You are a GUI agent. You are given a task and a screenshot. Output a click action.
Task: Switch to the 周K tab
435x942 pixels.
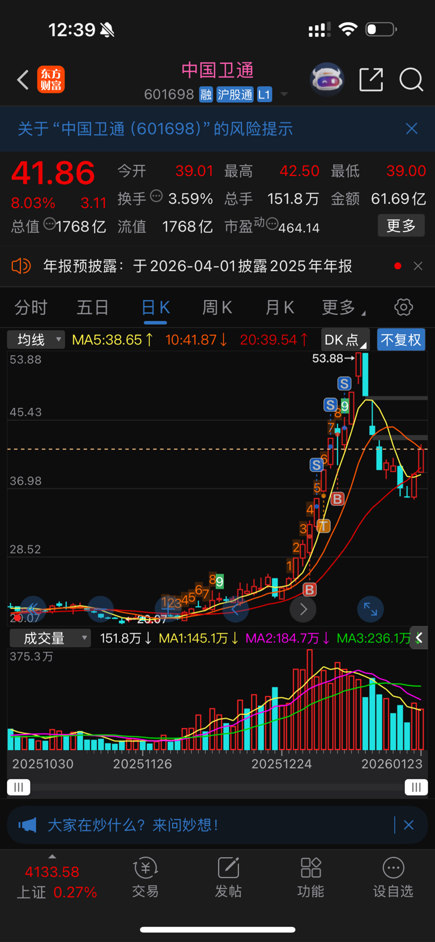click(217, 308)
